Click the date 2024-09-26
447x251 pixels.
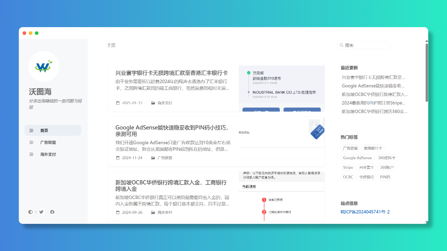tap(132, 212)
